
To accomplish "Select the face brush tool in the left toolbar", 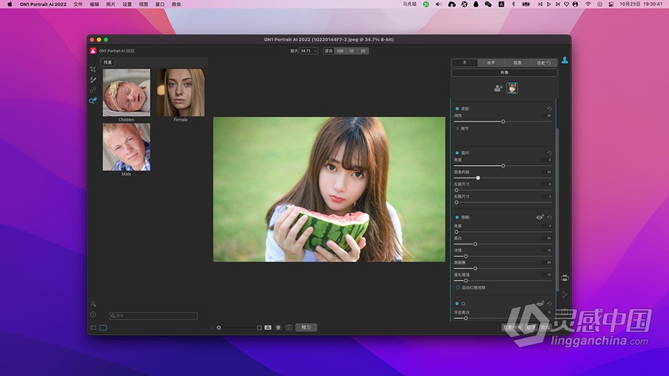I will (x=93, y=79).
